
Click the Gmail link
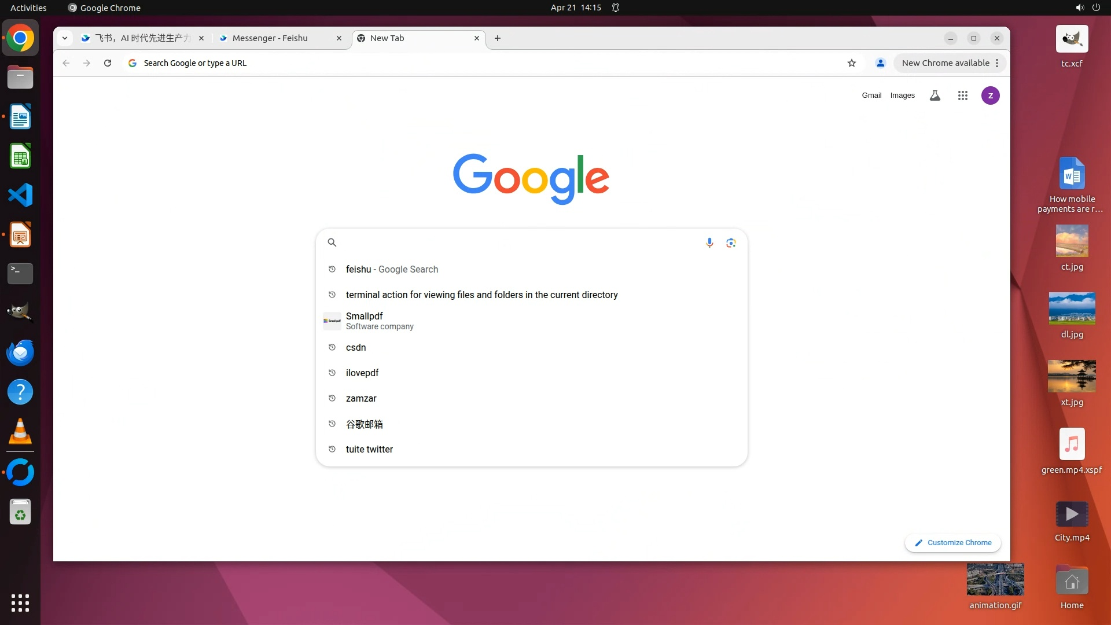[x=871, y=95]
